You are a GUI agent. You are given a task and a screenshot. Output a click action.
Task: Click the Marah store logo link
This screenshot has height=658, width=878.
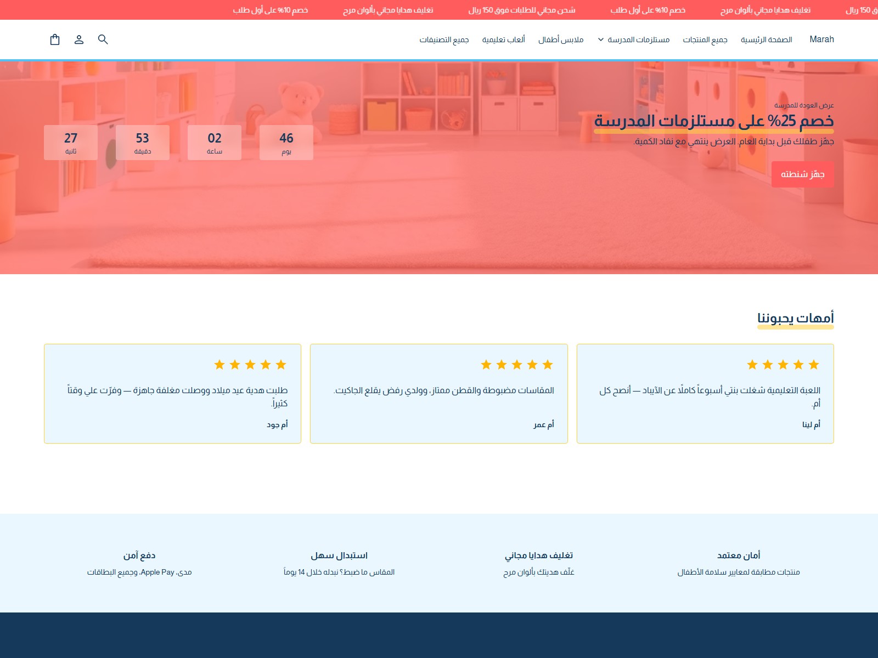coord(821,39)
